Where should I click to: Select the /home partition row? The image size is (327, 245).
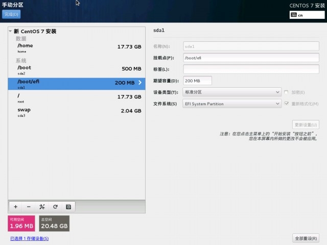pyautogui.click(x=77, y=48)
